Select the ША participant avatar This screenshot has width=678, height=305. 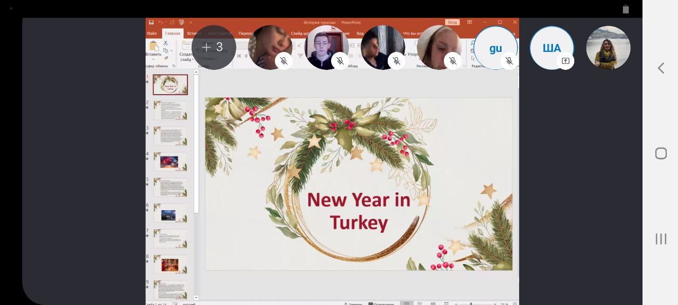pyautogui.click(x=552, y=48)
